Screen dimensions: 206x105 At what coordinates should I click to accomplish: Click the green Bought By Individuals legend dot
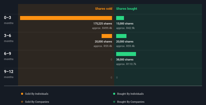[114, 94]
